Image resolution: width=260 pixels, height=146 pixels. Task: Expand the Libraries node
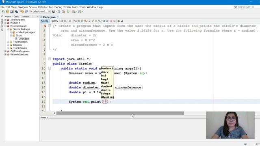(x=8, y=45)
